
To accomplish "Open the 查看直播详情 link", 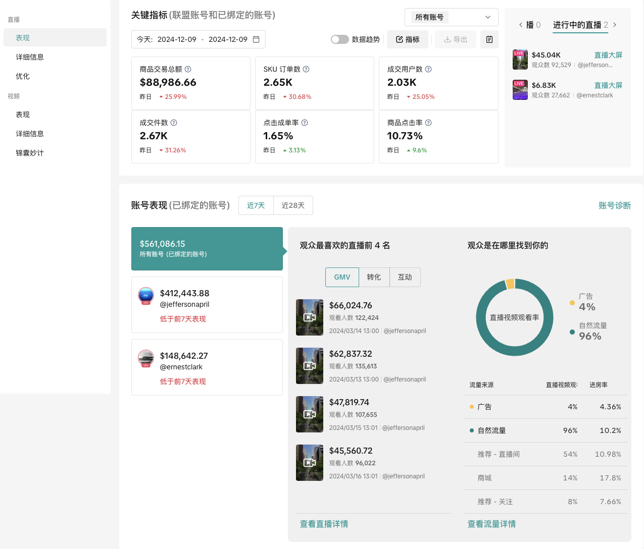I will click(x=324, y=524).
